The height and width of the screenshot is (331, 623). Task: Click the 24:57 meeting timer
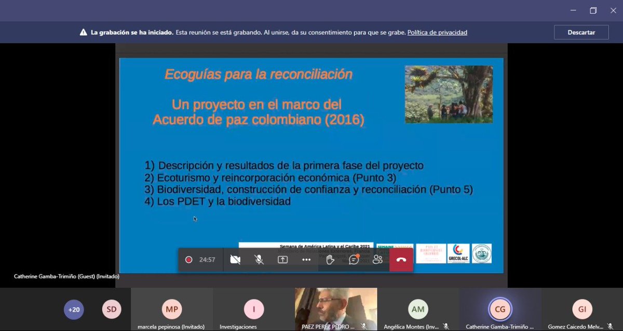click(x=207, y=260)
